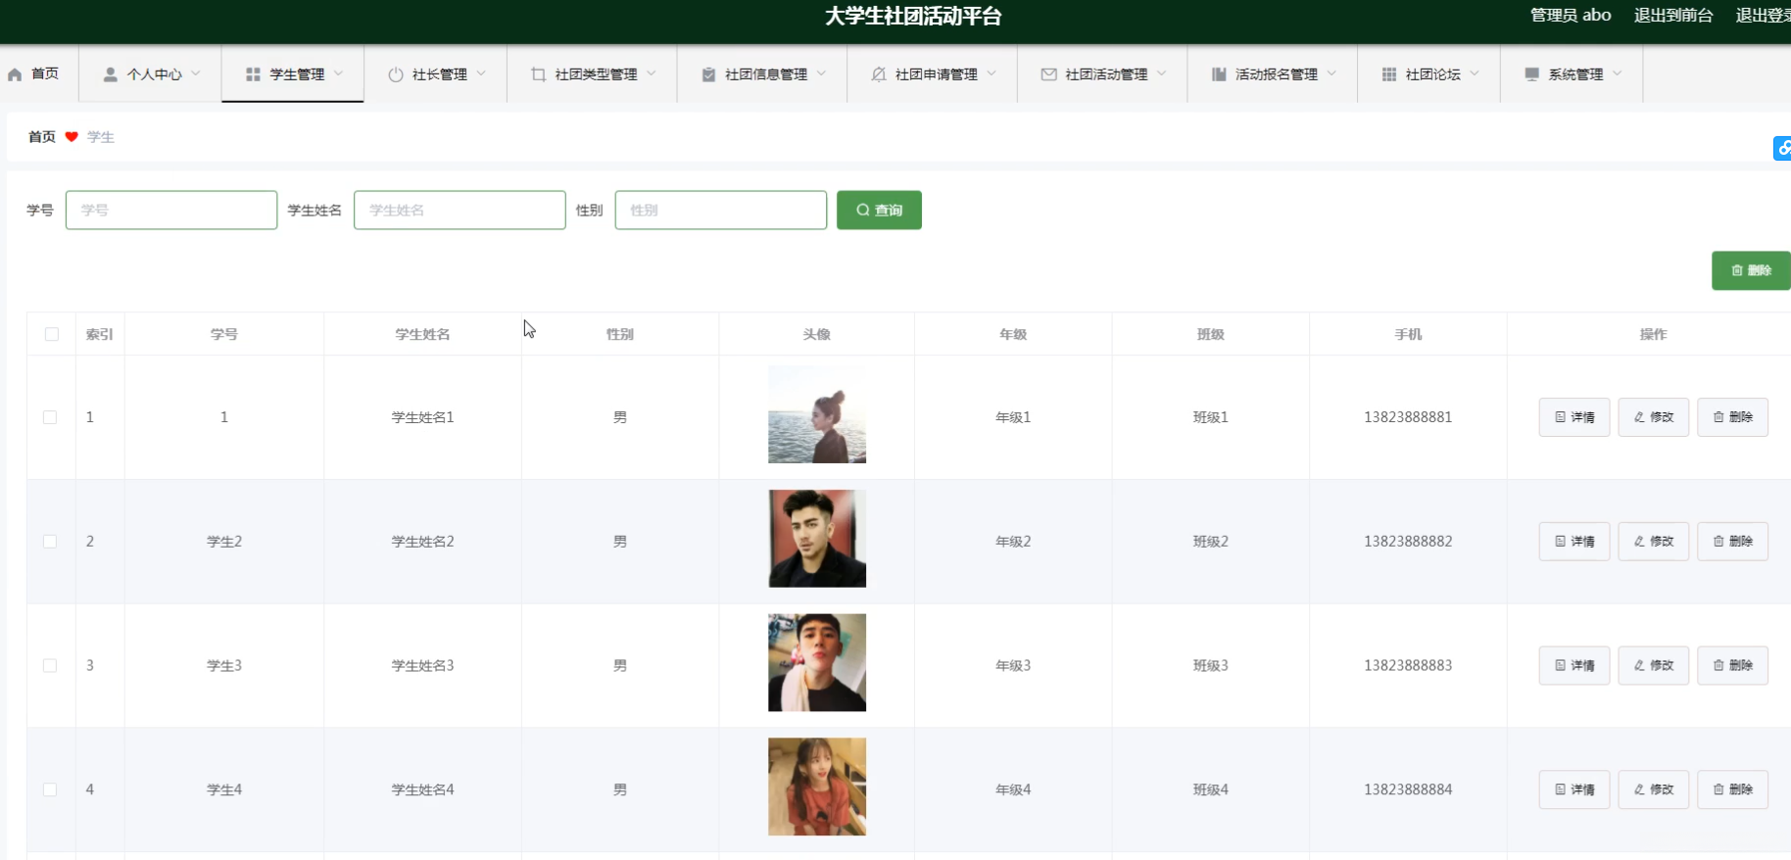1791x860 pixels.
Task: Click the person icon of 个人中心
Action: (x=110, y=74)
